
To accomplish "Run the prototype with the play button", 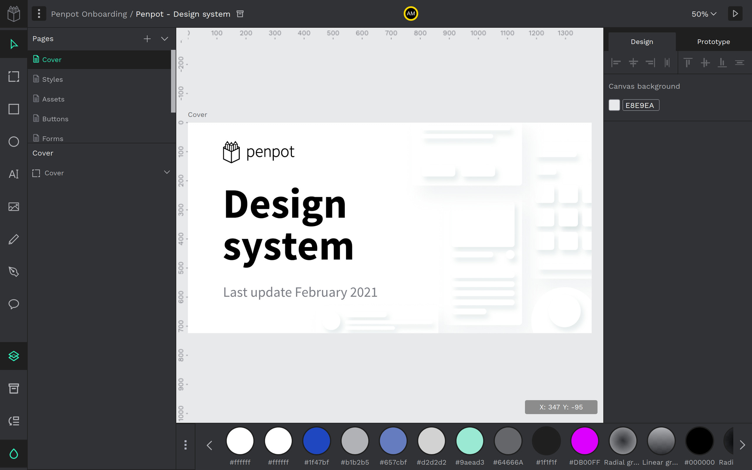I will pyautogui.click(x=735, y=13).
